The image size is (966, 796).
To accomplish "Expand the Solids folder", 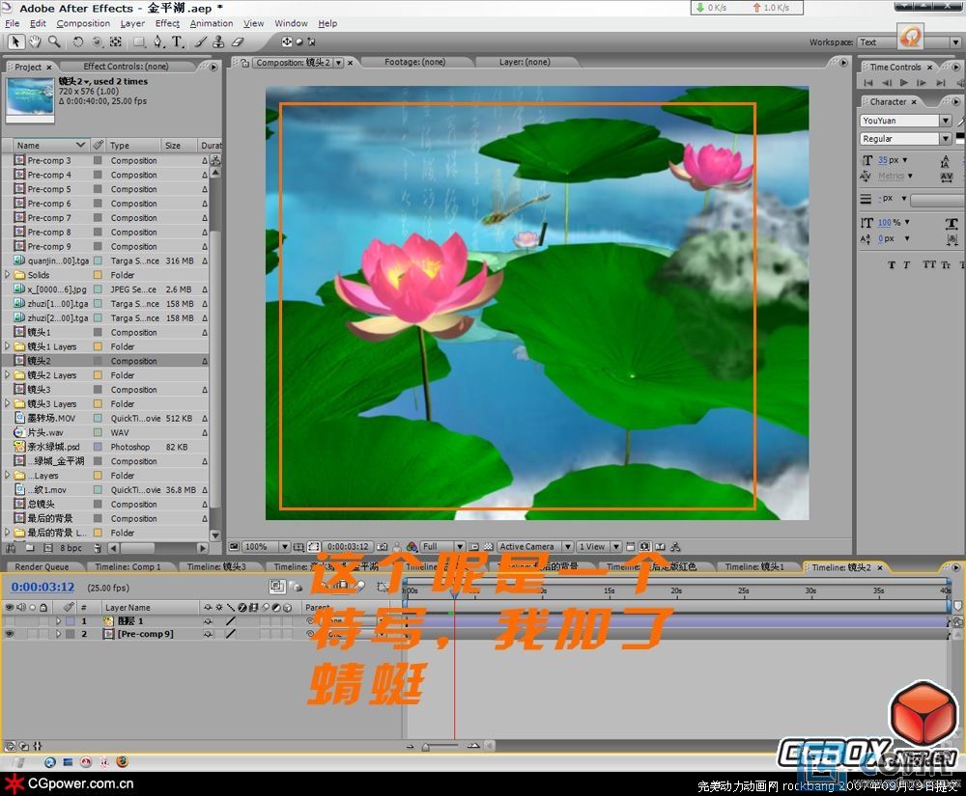I will pyautogui.click(x=8, y=275).
